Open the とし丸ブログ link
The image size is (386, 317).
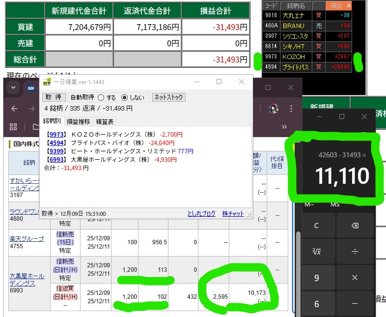(201, 214)
